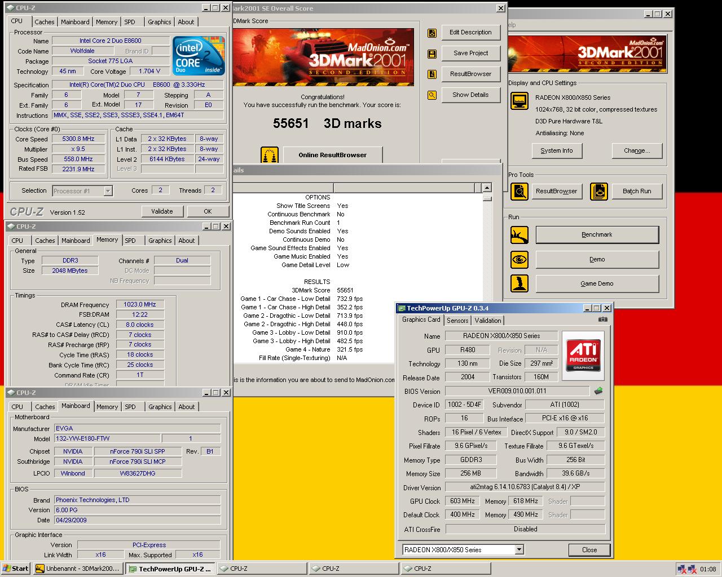Click the DRAM Frequency 1023.0 MHz value
The height and width of the screenshot is (577, 722).
[140, 305]
